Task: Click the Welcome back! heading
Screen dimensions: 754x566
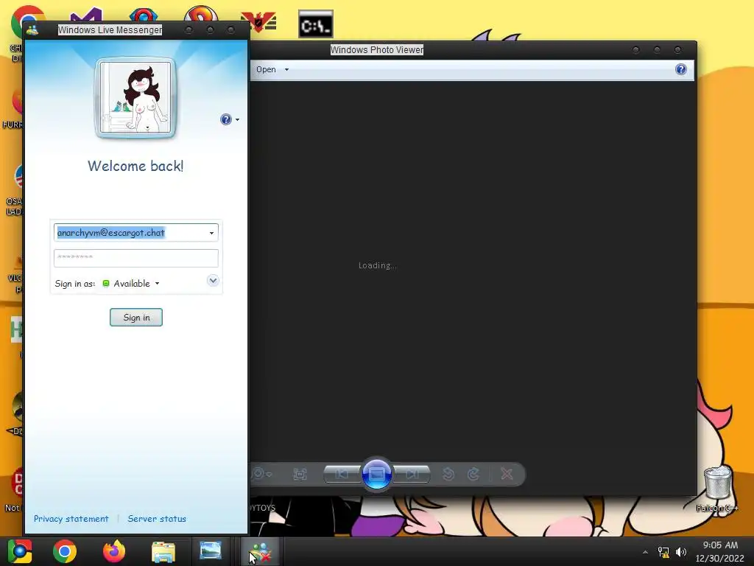Action: point(135,166)
